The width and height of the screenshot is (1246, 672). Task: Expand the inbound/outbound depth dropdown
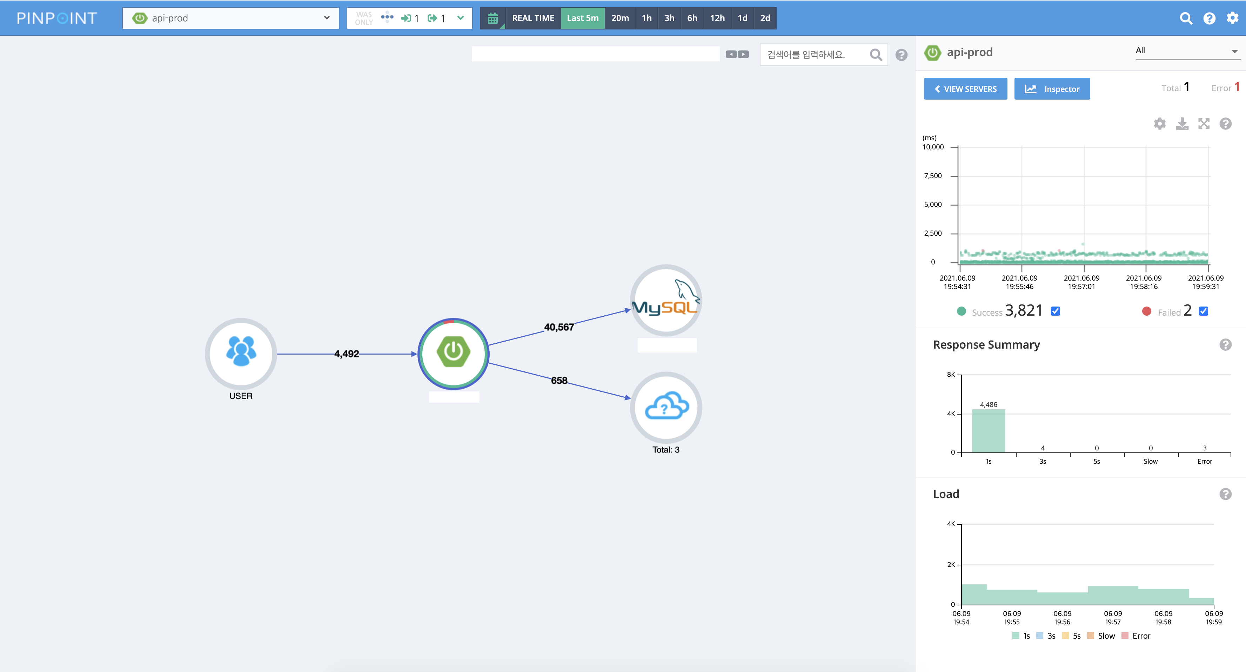(x=460, y=18)
